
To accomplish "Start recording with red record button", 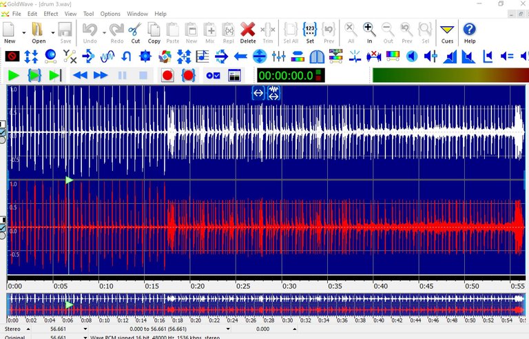I will click(x=167, y=75).
